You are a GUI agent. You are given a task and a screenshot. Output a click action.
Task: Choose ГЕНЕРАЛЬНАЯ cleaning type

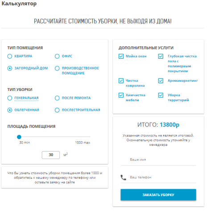tap(10, 98)
